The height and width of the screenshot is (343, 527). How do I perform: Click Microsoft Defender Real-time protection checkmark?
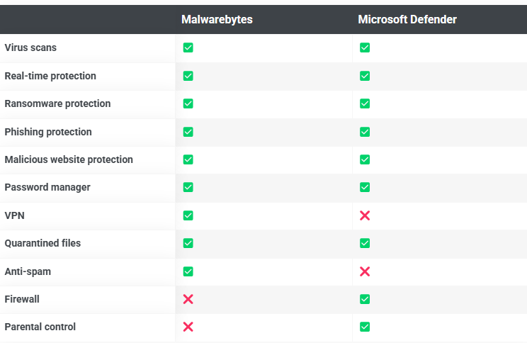pyautogui.click(x=365, y=76)
